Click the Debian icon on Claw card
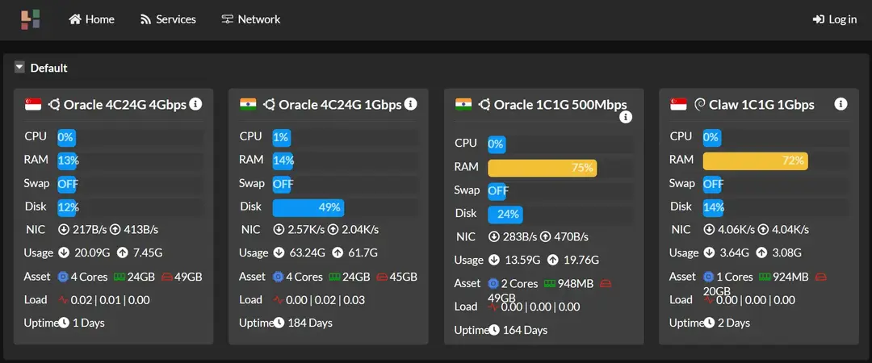The width and height of the screenshot is (872, 363). (700, 104)
